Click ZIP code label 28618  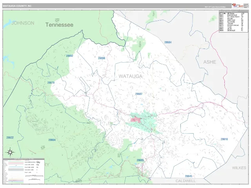224,139
